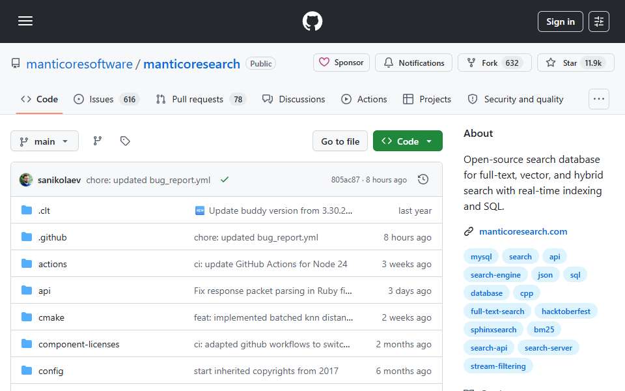Open the 'Fix response packet parsing in Ruby' commit

tap(273, 291)
